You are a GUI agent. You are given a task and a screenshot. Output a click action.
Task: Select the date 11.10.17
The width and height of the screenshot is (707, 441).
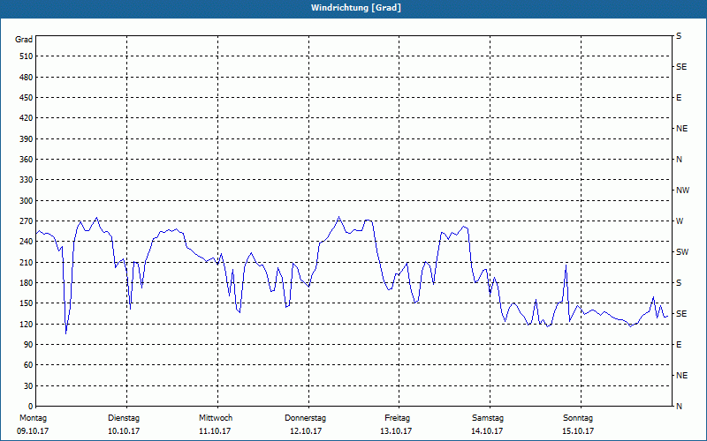[215, 431]
